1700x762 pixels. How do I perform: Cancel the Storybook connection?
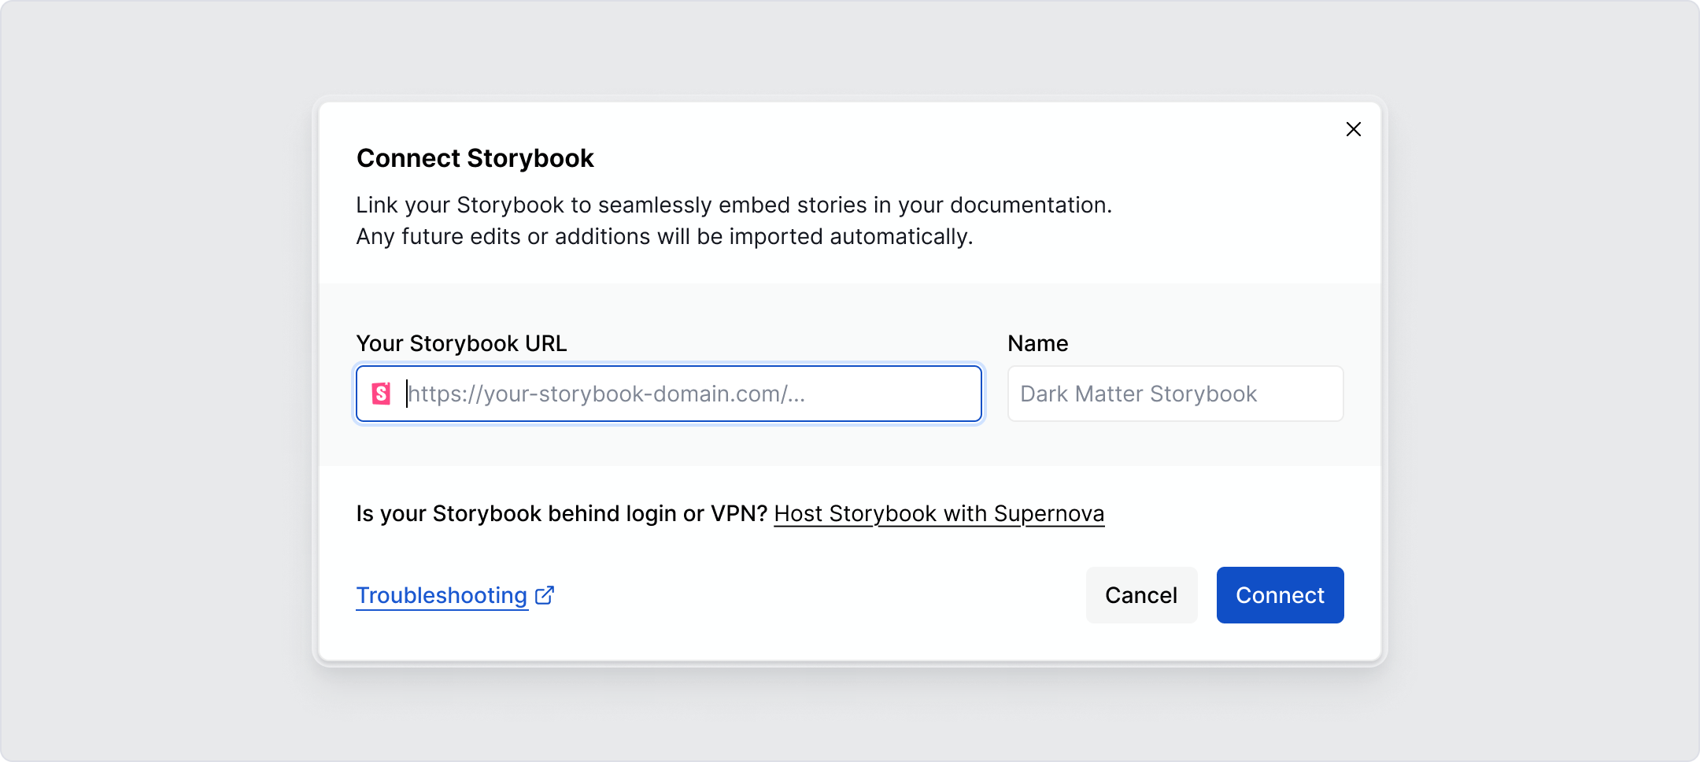pos(1142,595)
